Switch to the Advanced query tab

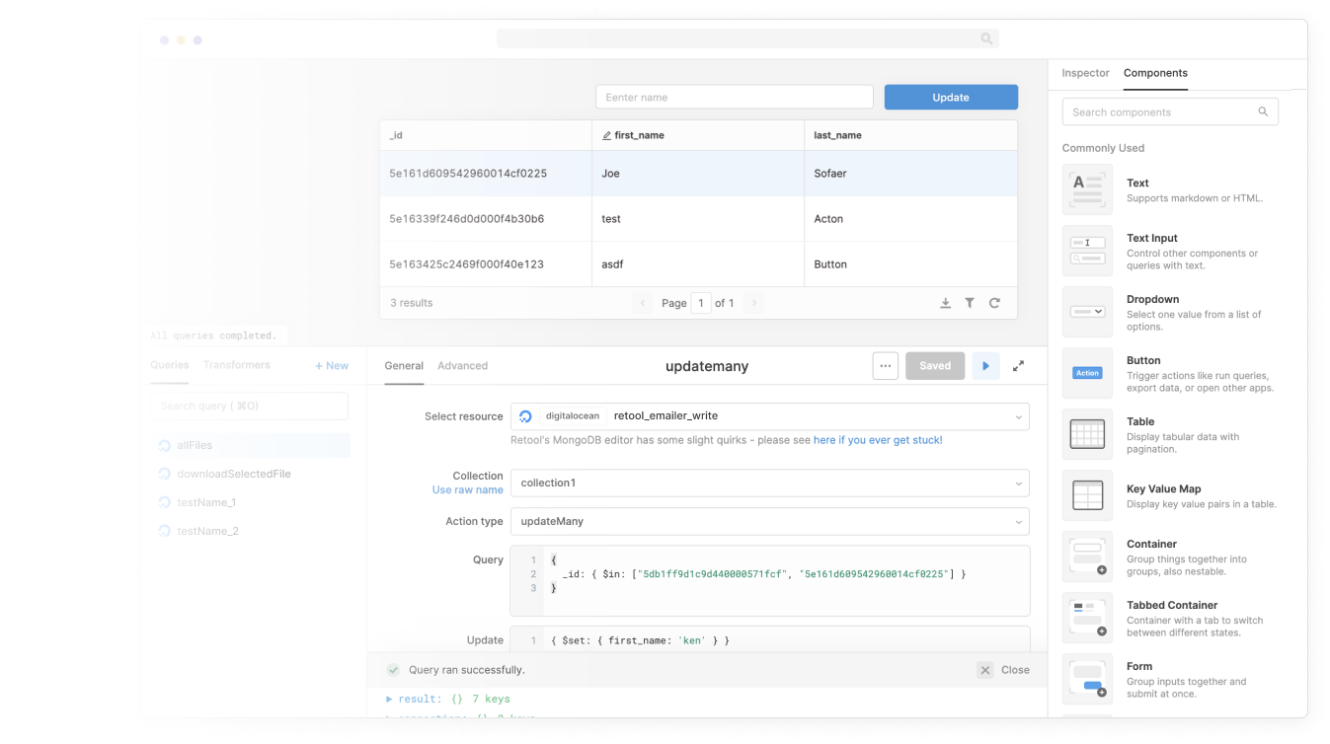pos(462,365)
